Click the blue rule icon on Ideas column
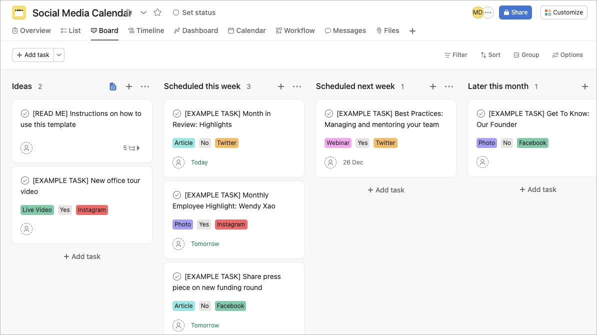 click(x=113, y=86)
